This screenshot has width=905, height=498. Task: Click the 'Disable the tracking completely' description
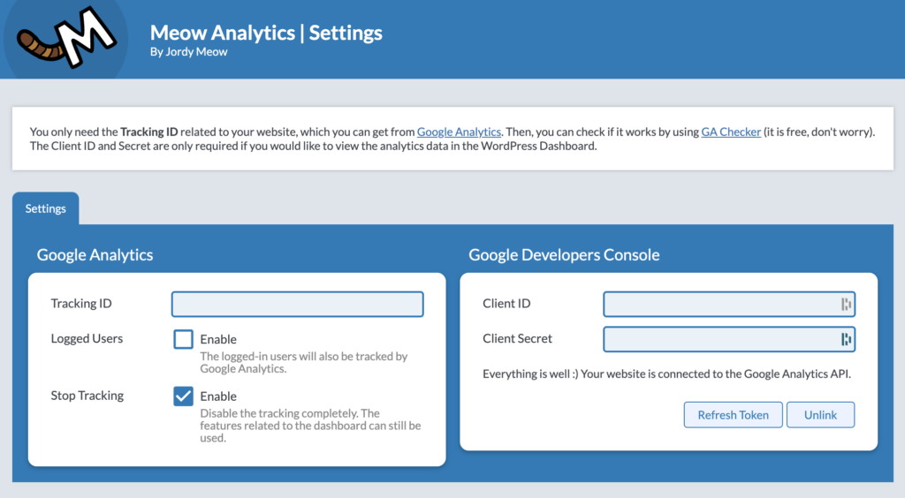pos(310,426)
